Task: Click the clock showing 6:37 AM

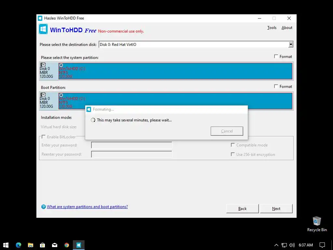Action: 306,245
